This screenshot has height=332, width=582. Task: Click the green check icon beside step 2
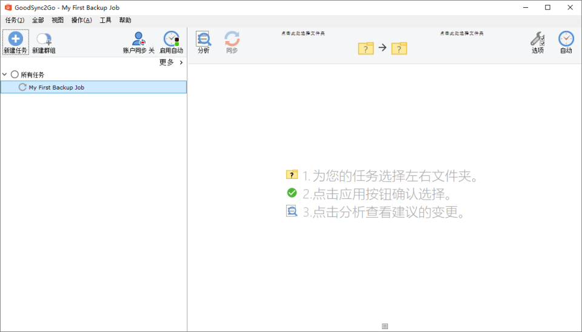(x=292, y=192)
